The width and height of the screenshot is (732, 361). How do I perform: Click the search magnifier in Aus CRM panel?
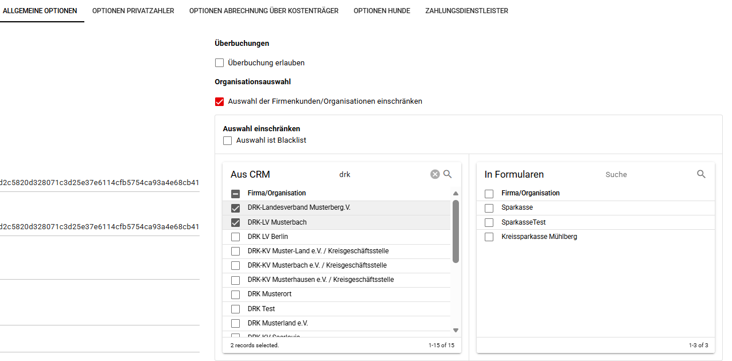click(x=448, y=174)
